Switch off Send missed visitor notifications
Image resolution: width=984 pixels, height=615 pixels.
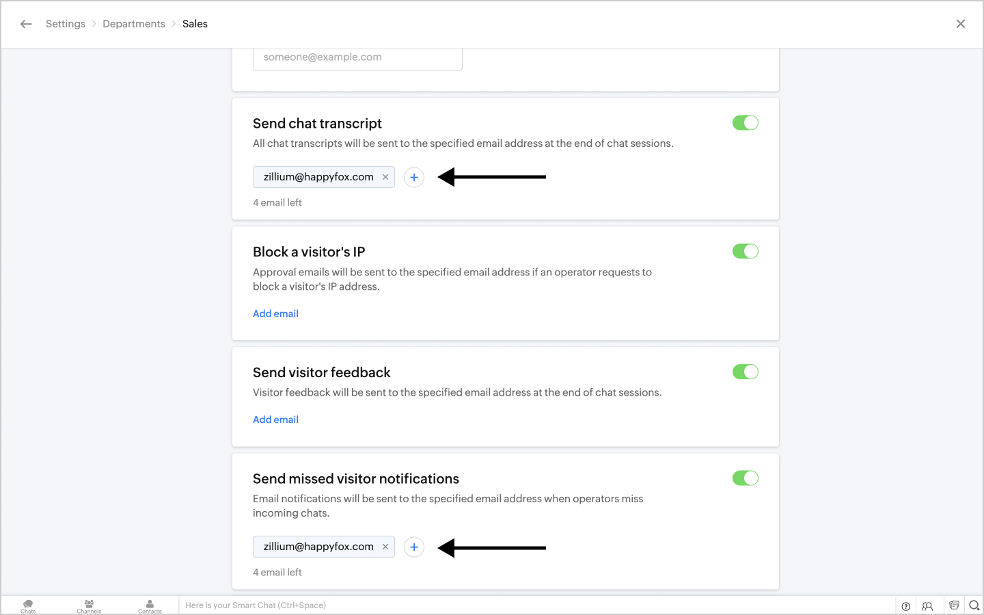pos(746,478)
